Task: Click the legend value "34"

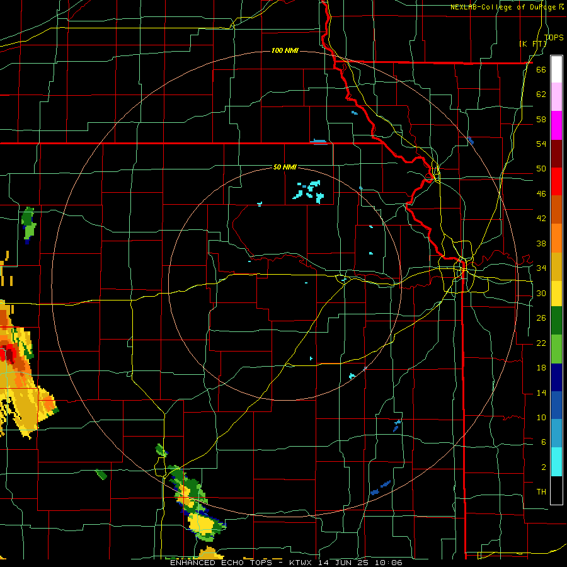Action: pos(541,268)
